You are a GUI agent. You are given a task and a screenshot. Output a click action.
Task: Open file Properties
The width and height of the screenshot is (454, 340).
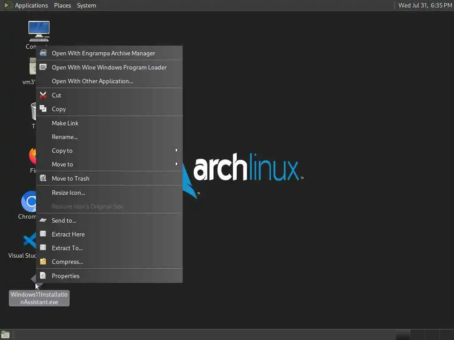pos(110,276)
